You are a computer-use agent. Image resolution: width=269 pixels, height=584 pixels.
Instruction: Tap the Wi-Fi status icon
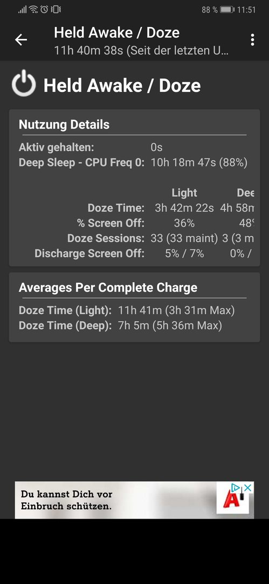click(x=33, y=9)
